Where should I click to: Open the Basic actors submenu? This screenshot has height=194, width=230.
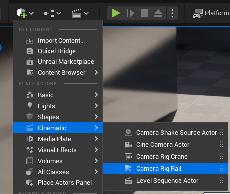58,95
